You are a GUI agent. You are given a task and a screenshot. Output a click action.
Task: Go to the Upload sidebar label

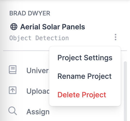click(38, 91)
